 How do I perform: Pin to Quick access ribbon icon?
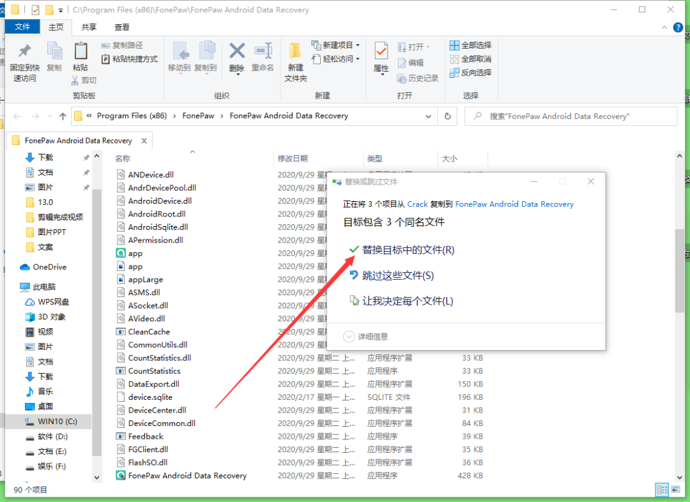25,63
